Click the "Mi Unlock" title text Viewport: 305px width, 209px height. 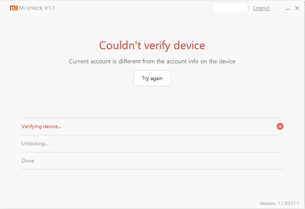[x=31, y=8]
